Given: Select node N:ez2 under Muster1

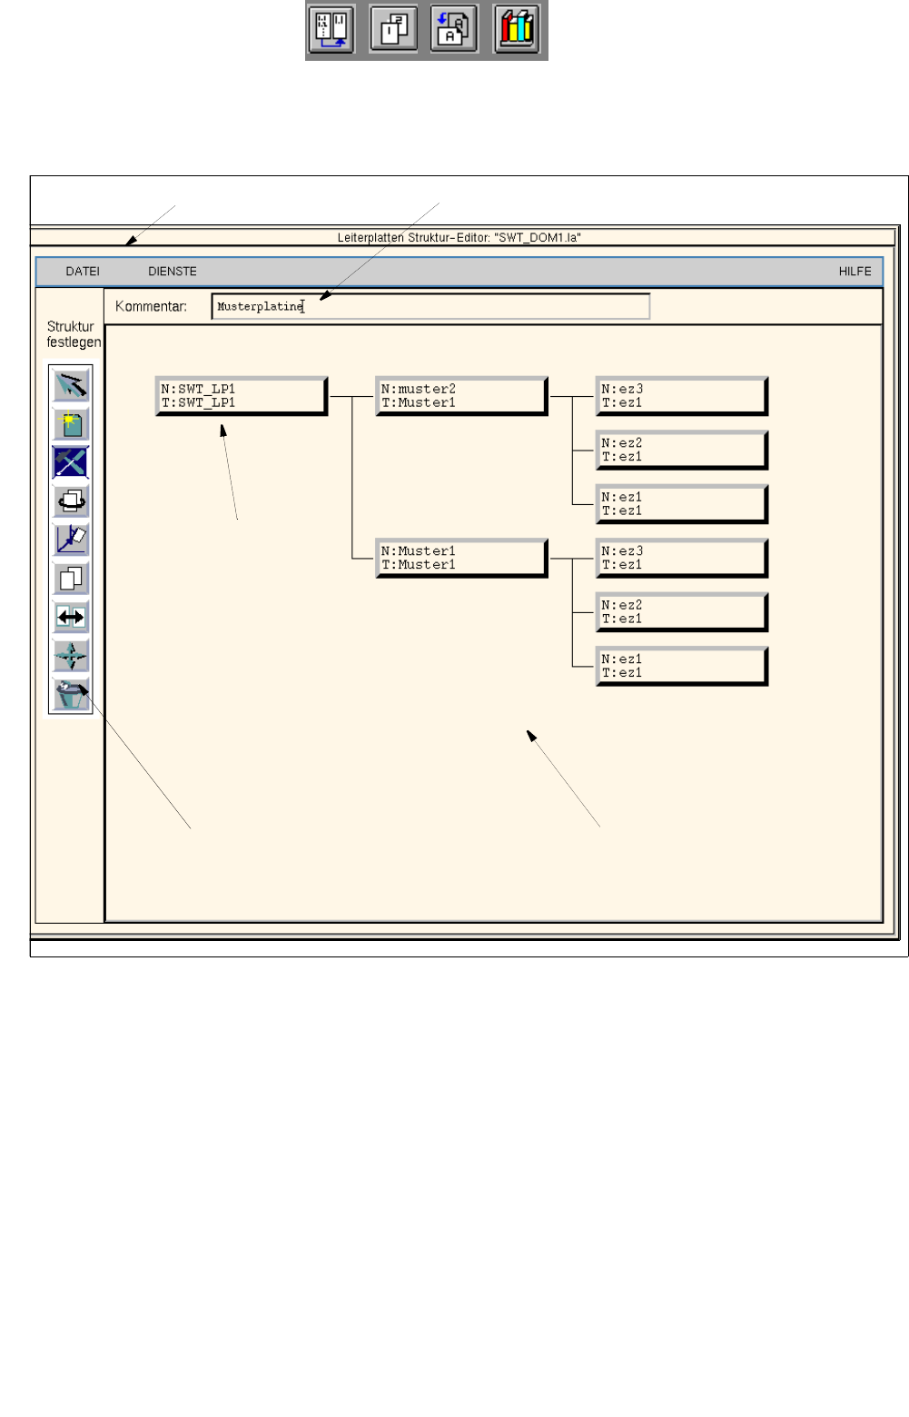Looking at the screenshot, I should pyautogui.click(x=682, y=611).
